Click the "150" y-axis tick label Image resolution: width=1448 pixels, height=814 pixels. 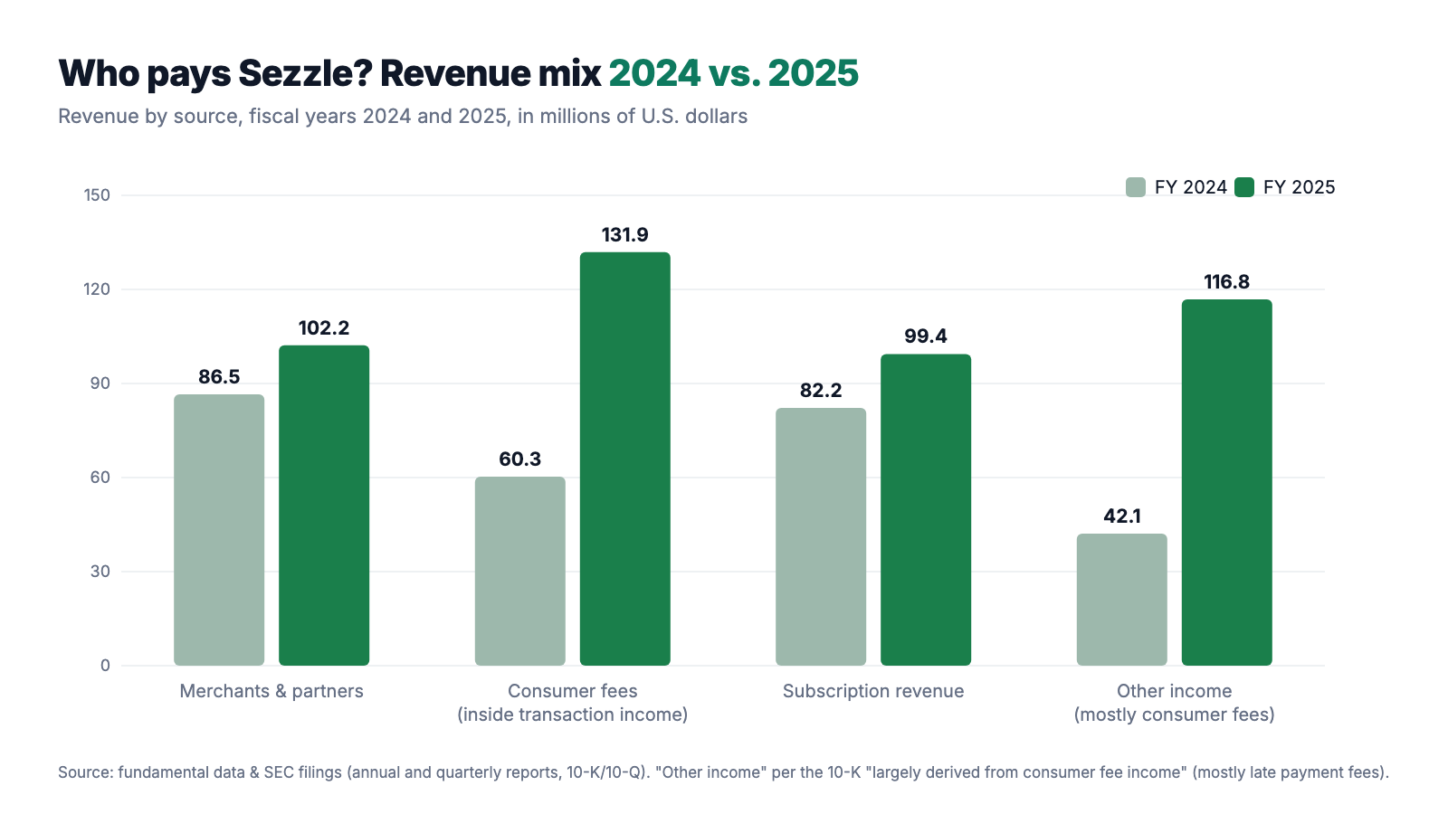tap(97, 195)
